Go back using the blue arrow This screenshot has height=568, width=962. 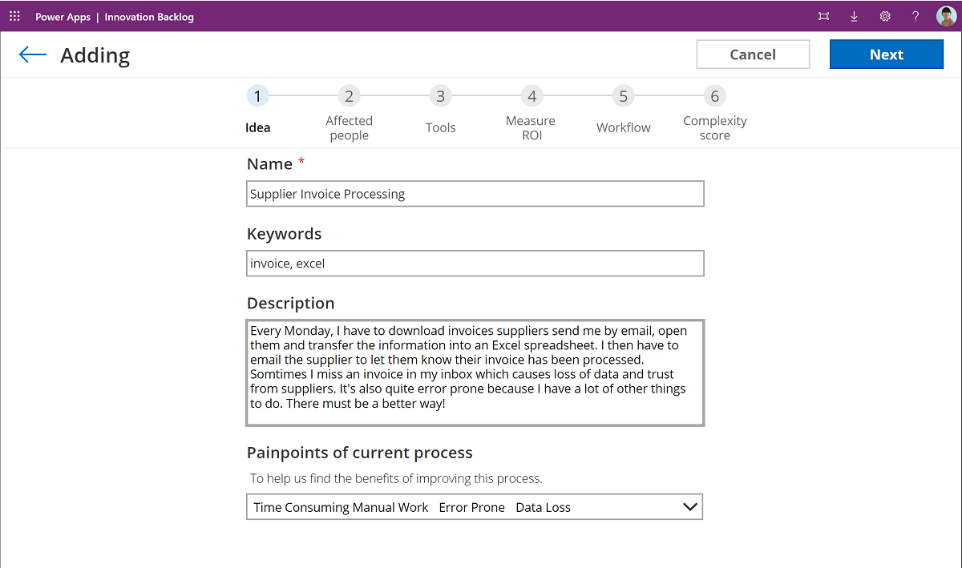[x=32, y=54]
